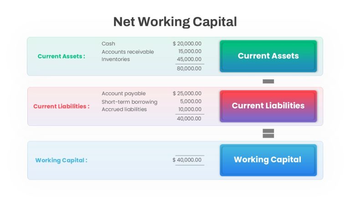This screenshot has height=197, width=350.
Task: Select the blue Working Capital button
Action: coord(268,160)
